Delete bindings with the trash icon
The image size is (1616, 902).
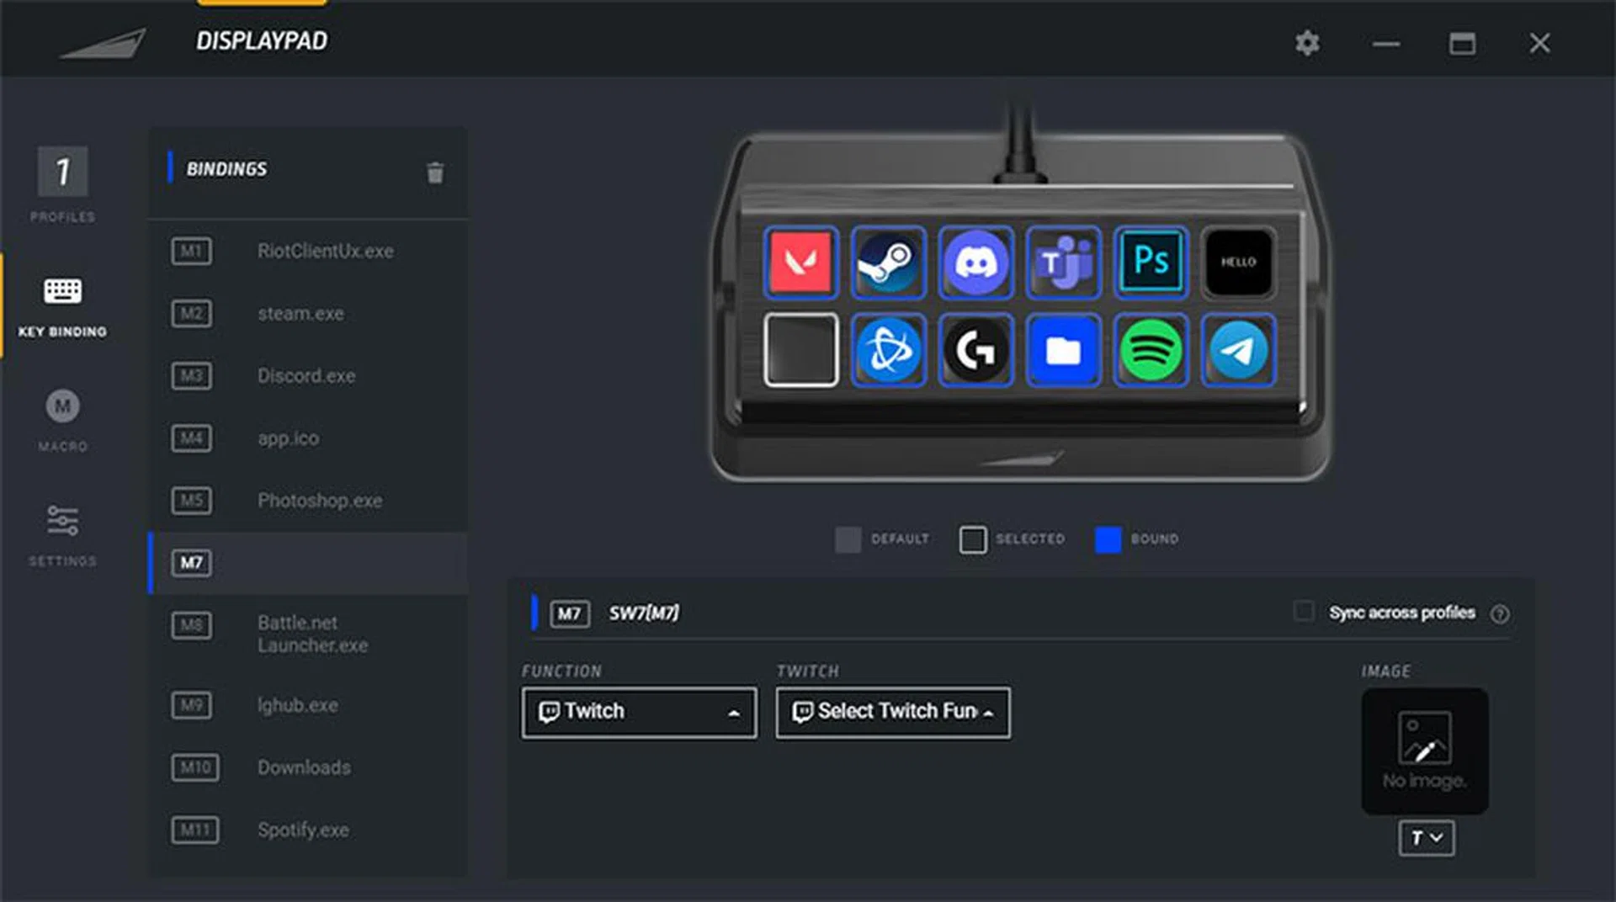pyautogui.click(x=434, y=172)
